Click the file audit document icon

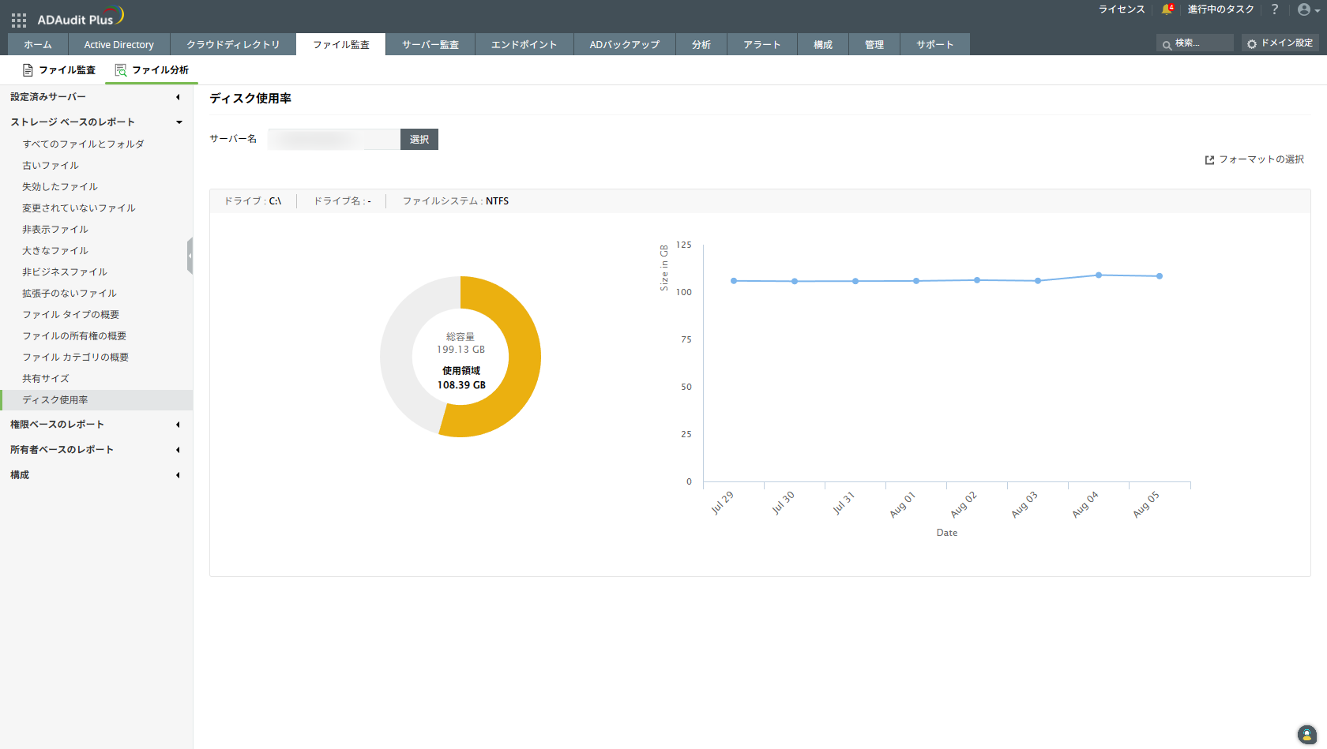28,70
